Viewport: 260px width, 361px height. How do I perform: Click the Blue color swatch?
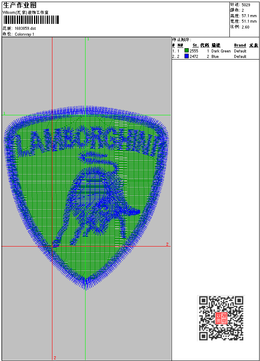[187, 56]
